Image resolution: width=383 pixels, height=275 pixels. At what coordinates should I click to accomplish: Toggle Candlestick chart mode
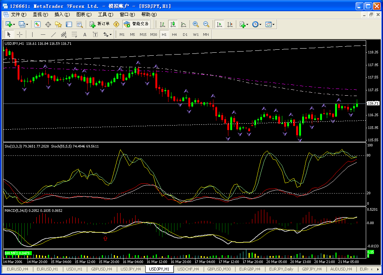[x=173, y=24]
